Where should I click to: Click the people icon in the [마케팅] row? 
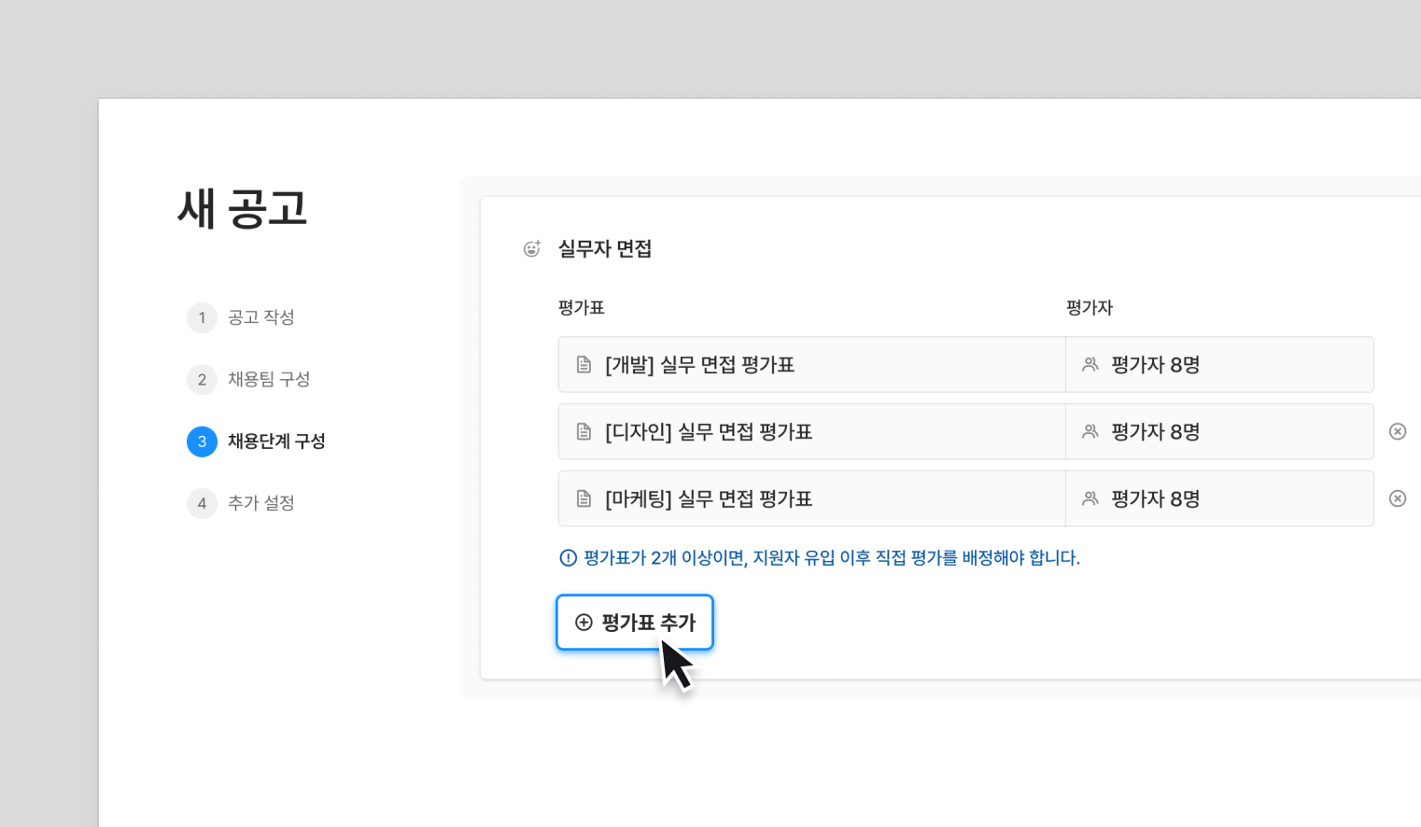point(1090,498)
